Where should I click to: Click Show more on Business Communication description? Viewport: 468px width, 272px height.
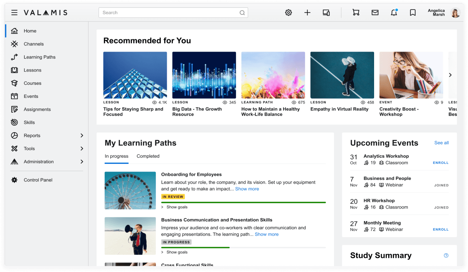(266, 234)
